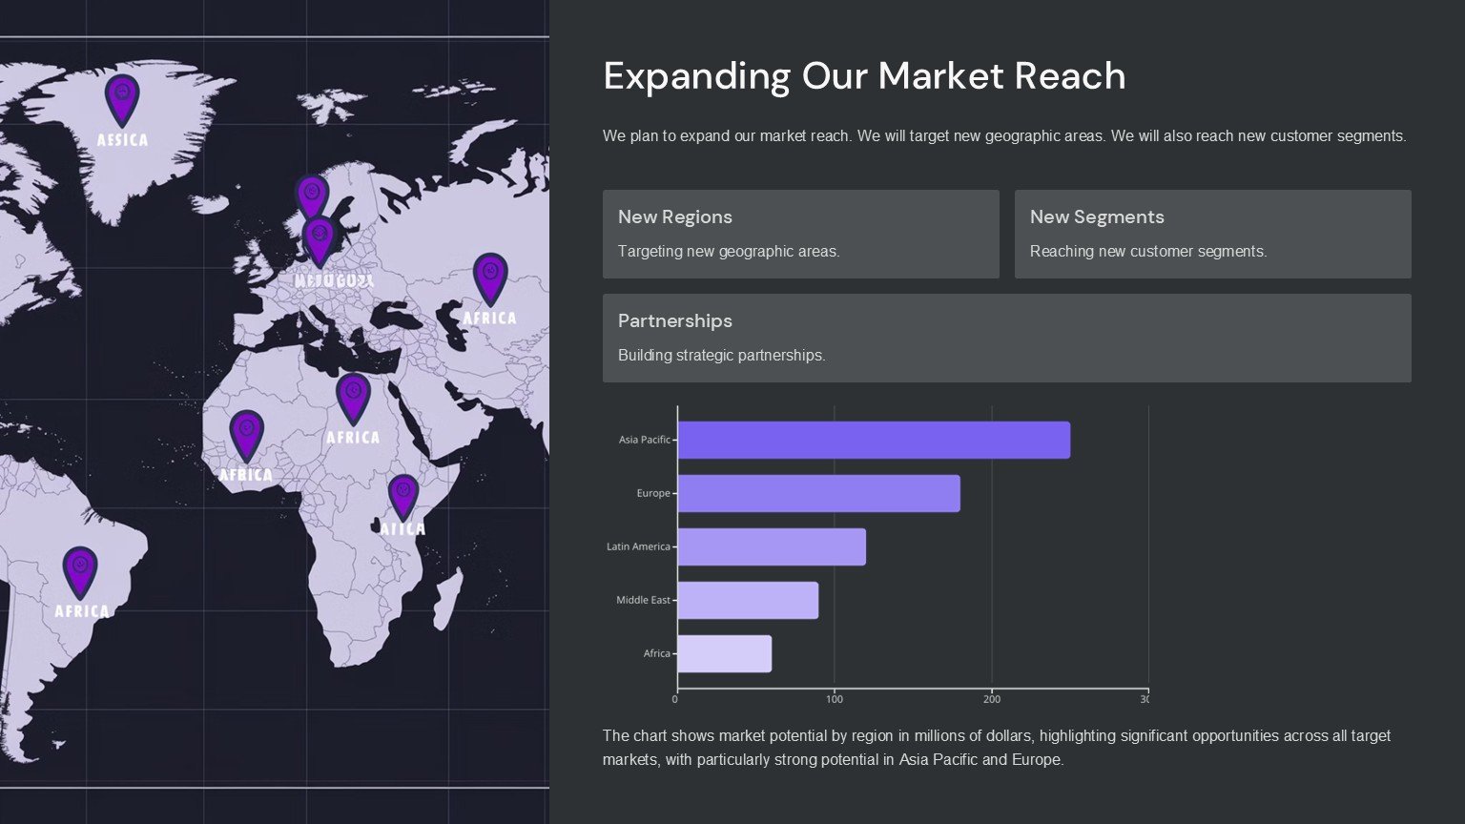The height and width of the screenshot is (824, 1465).
Task: Click the map pin over Brazil
Action: (x=80, y=569)
